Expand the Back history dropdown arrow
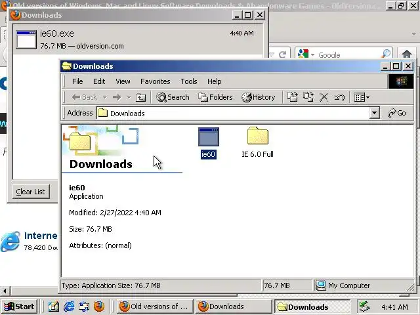Image resolution: width=420 pixels, height=315 pixels. [x=105, y=98]
